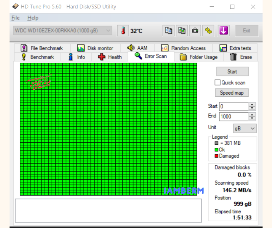Click the copy info to clipboard icon
272x228 pixels.
[168, 30]
